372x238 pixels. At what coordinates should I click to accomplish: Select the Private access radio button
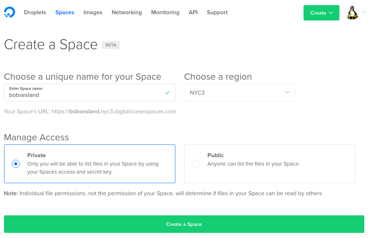click(16, 164)
